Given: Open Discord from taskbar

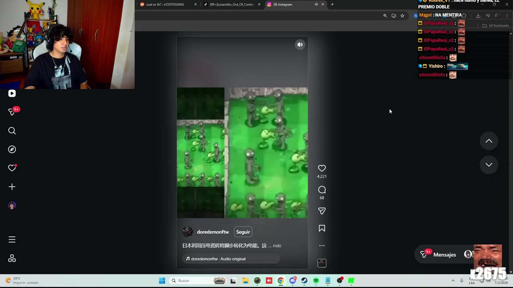Looking at the screenshot, I should (293, 281).
